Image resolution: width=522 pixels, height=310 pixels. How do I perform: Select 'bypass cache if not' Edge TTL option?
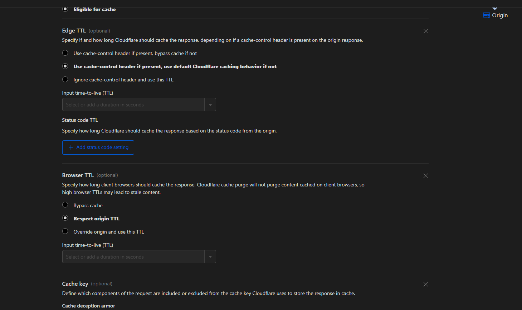[x=65, y=53]
